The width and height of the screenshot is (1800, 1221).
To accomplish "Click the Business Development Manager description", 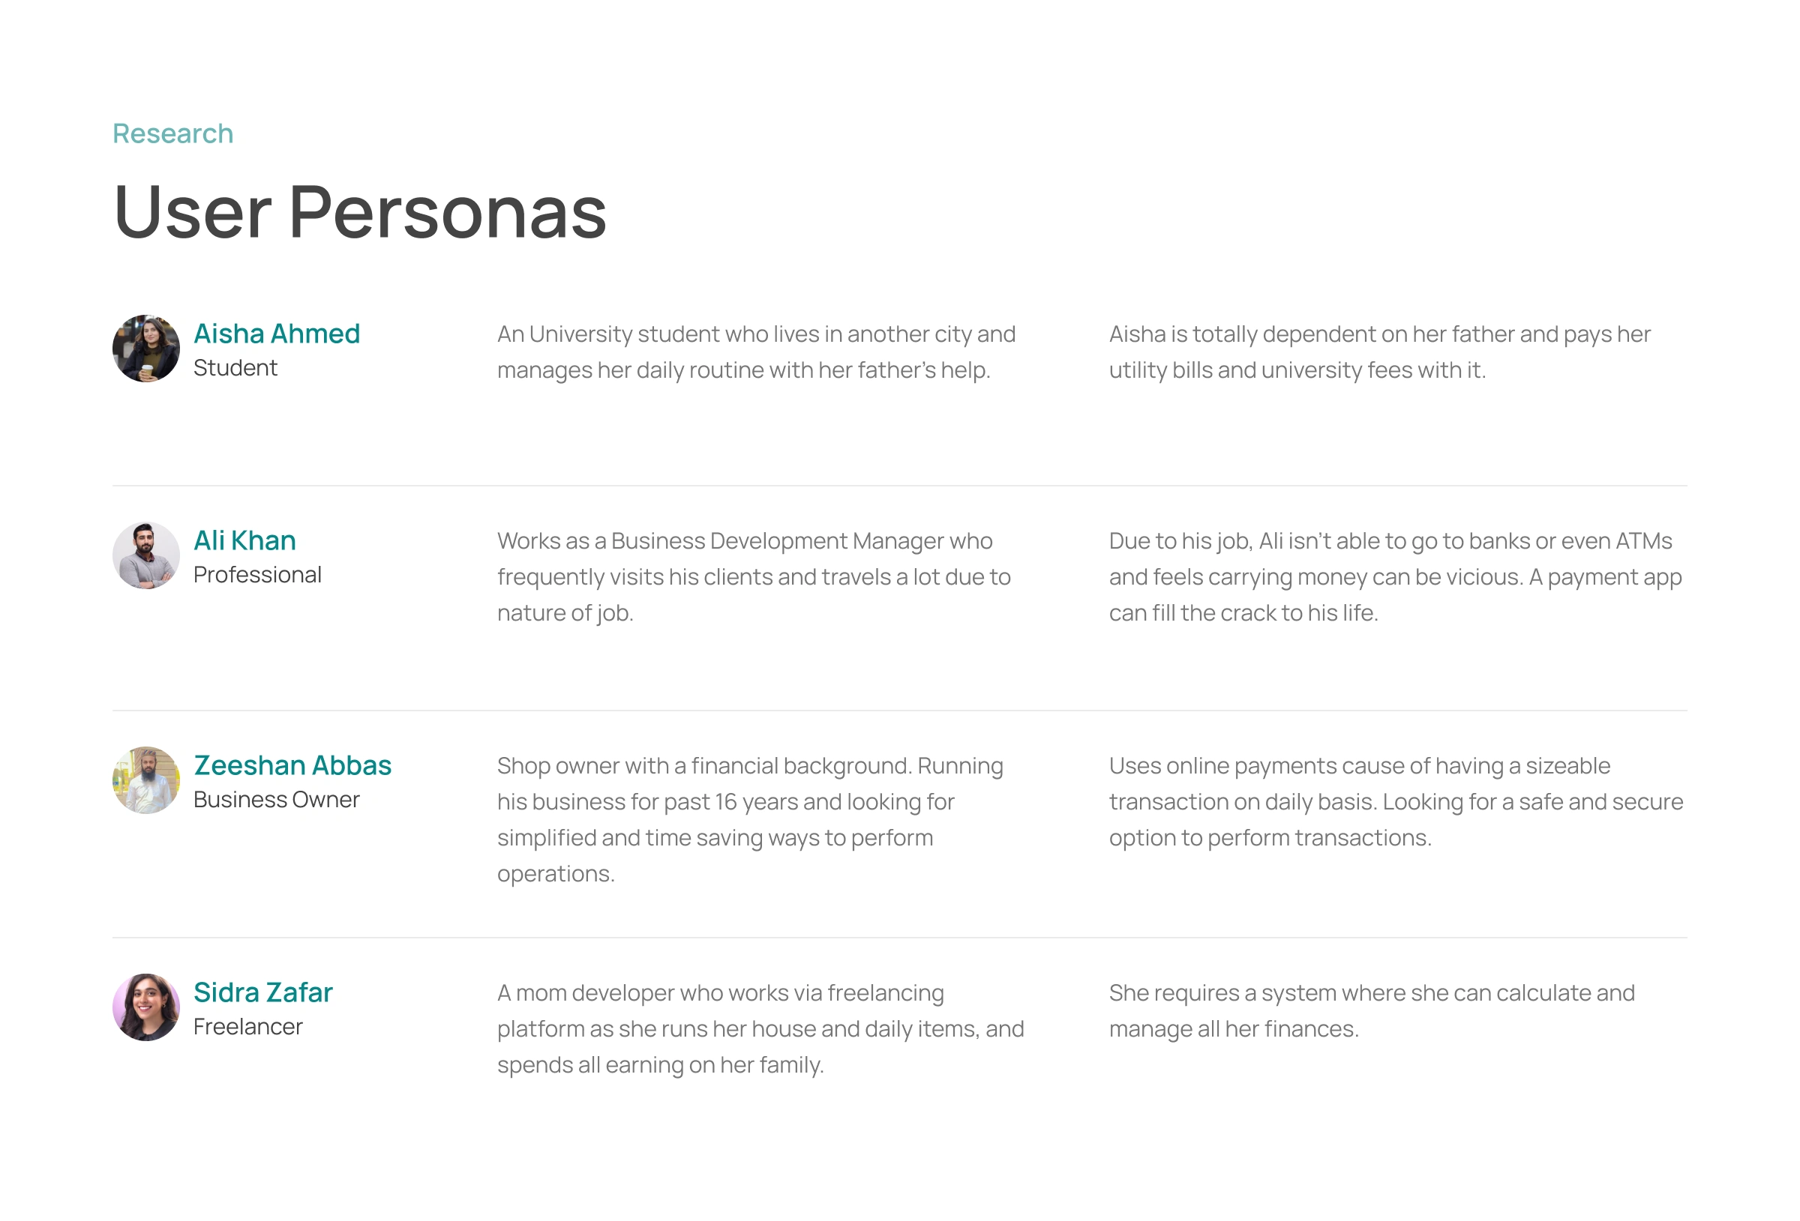I will click(x=753, y=577).
